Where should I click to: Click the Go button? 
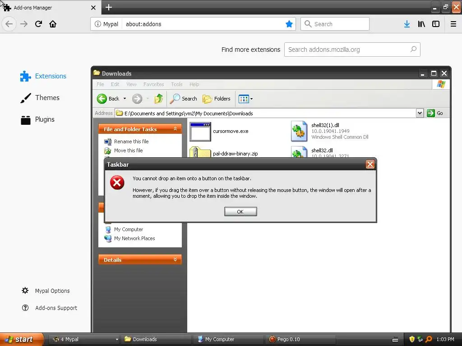point(435,113)
